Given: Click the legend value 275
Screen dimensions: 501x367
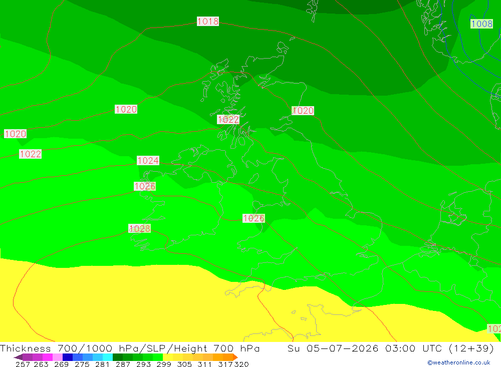Looking at the screenshot, I should pyautogui.click(x=82, y=364).
